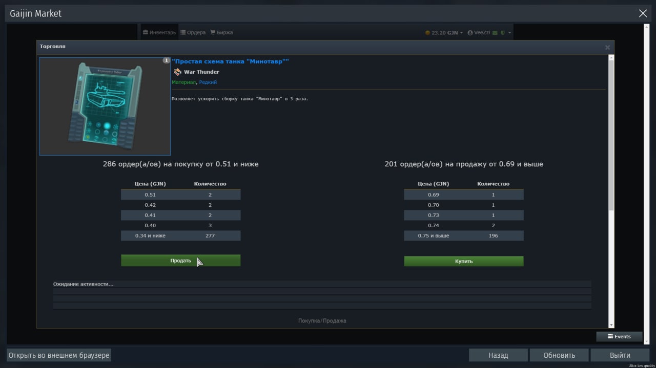Click the Покупка/Продажа label
The width and height of the screenshot is (656, 368).
[x=322, y=321]
